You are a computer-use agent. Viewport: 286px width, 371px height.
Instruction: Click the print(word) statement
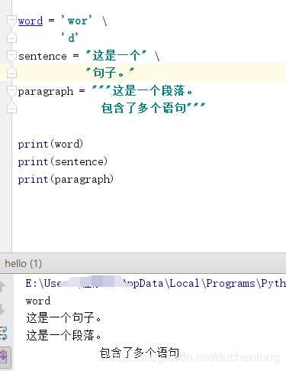[x=50, y=145]
